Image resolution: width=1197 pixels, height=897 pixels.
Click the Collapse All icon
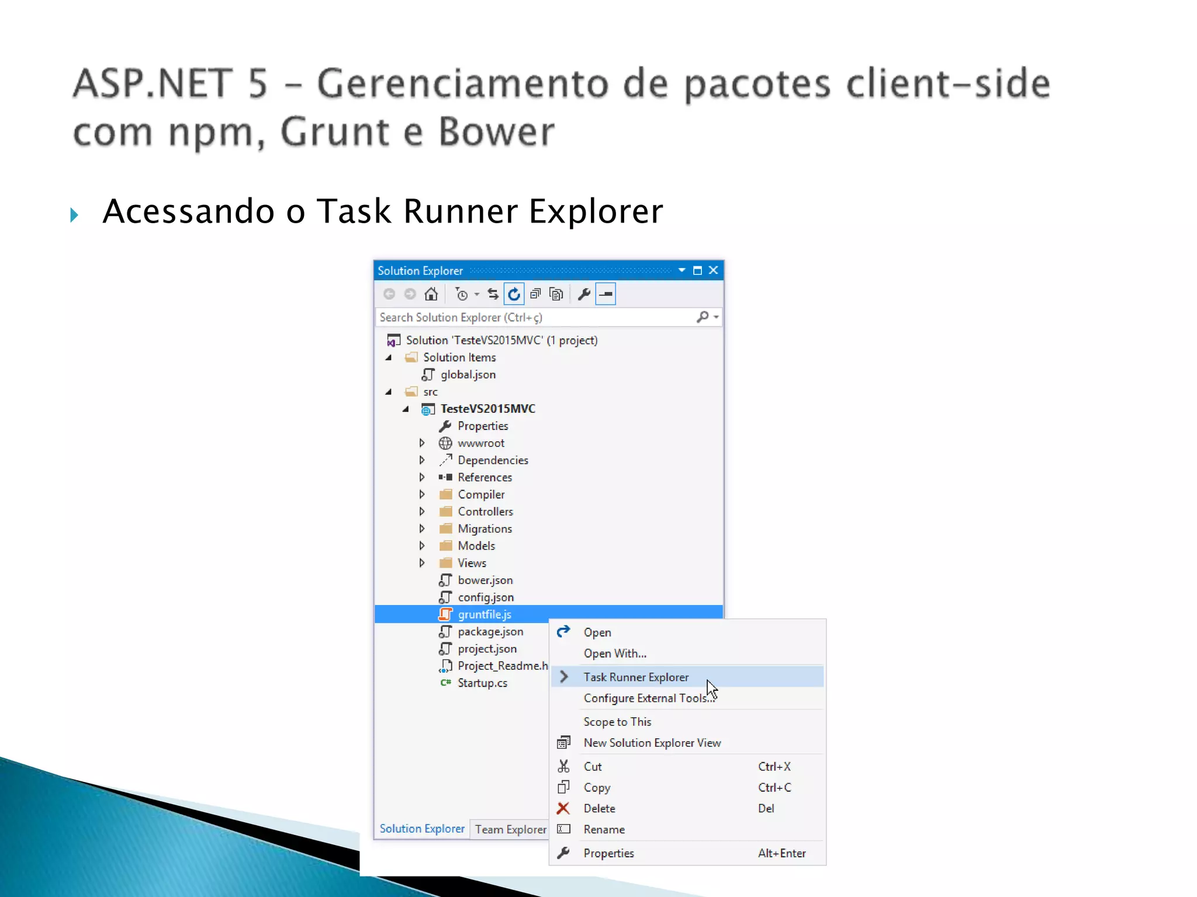(x=535, y=294)
